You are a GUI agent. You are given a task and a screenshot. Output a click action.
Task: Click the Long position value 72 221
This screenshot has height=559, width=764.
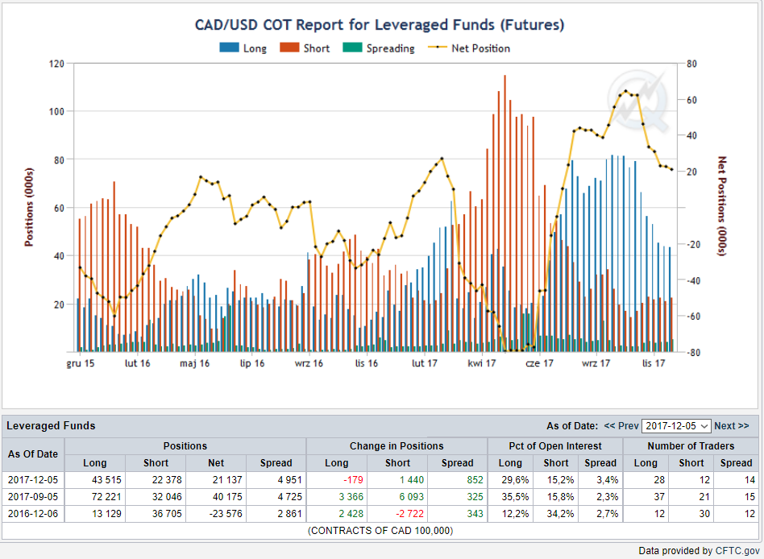coord(106,497)
